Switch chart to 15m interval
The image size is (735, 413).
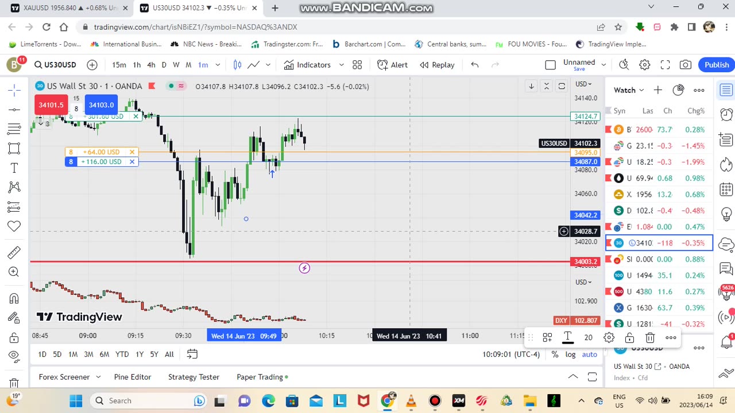[119, 65]
